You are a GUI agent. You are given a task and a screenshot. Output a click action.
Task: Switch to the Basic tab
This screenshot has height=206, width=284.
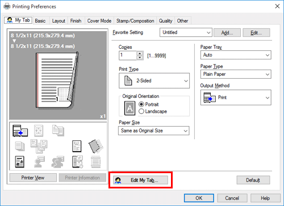coord(40,21)
